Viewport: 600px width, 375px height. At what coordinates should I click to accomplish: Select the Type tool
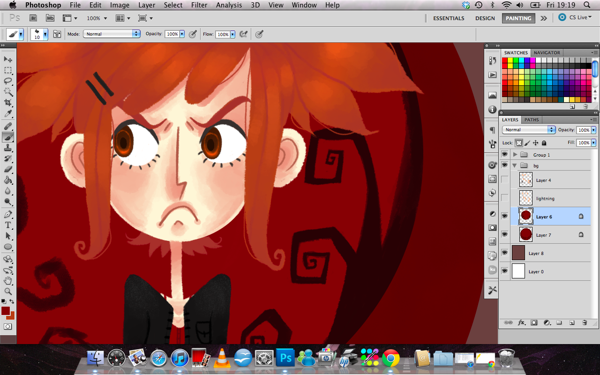pyautogui.click(x=8, y=225)
